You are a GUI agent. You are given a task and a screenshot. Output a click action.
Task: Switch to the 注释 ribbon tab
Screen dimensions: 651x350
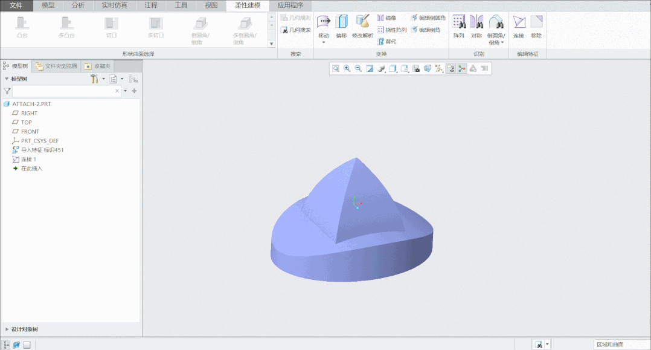pos(151,5)
